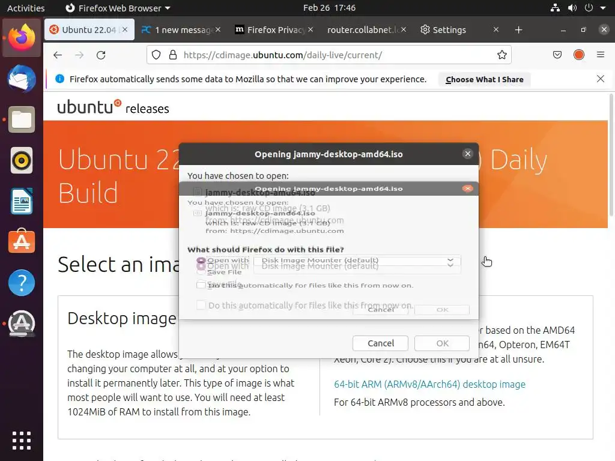Expand the Disk Image Mounter dropdown

357,266
